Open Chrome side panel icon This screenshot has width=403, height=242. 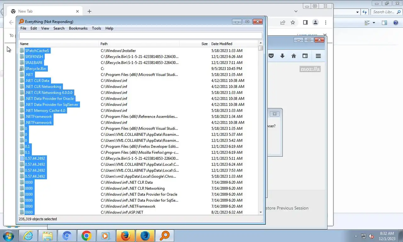[x=305, y=22]
